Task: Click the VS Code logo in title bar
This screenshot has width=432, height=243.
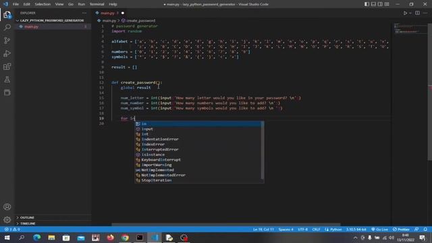Action: [5, 4]
